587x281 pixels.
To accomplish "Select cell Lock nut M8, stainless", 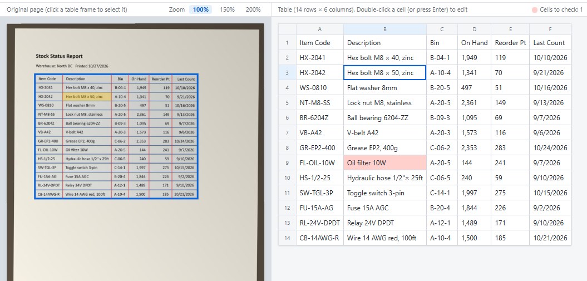I will tap(385, 102).
